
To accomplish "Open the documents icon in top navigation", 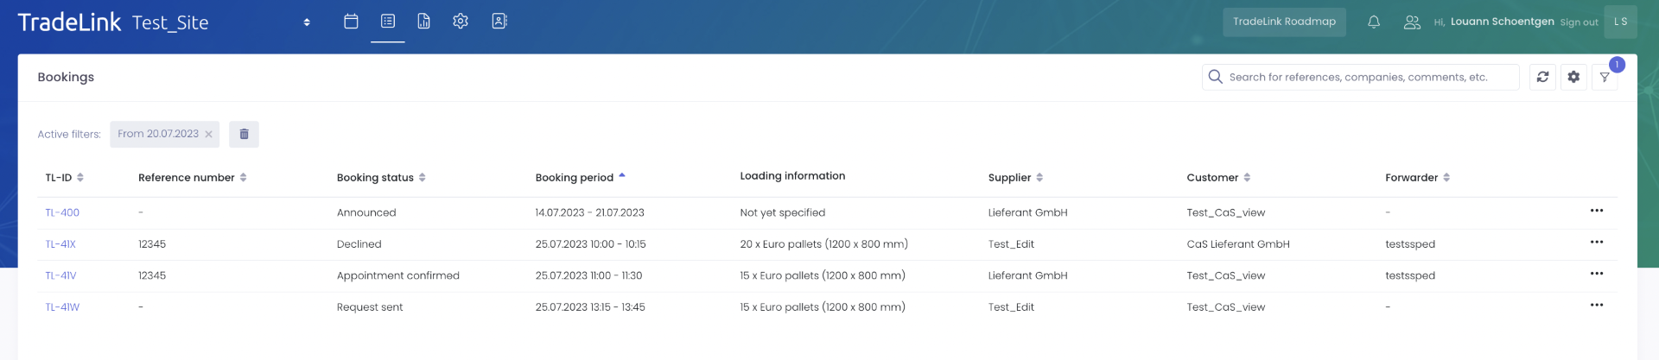I will pyautogui.click(x=423, y=22).
